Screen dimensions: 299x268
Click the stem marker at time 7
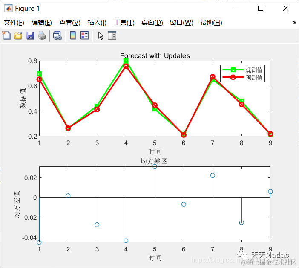(213, 175)
